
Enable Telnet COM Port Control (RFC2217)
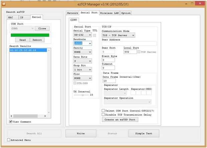(103, 110)
